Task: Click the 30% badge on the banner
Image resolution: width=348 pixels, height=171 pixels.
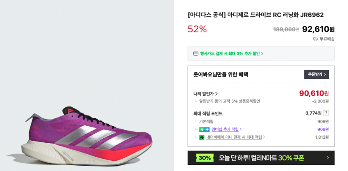Action: tap(205, 158)
